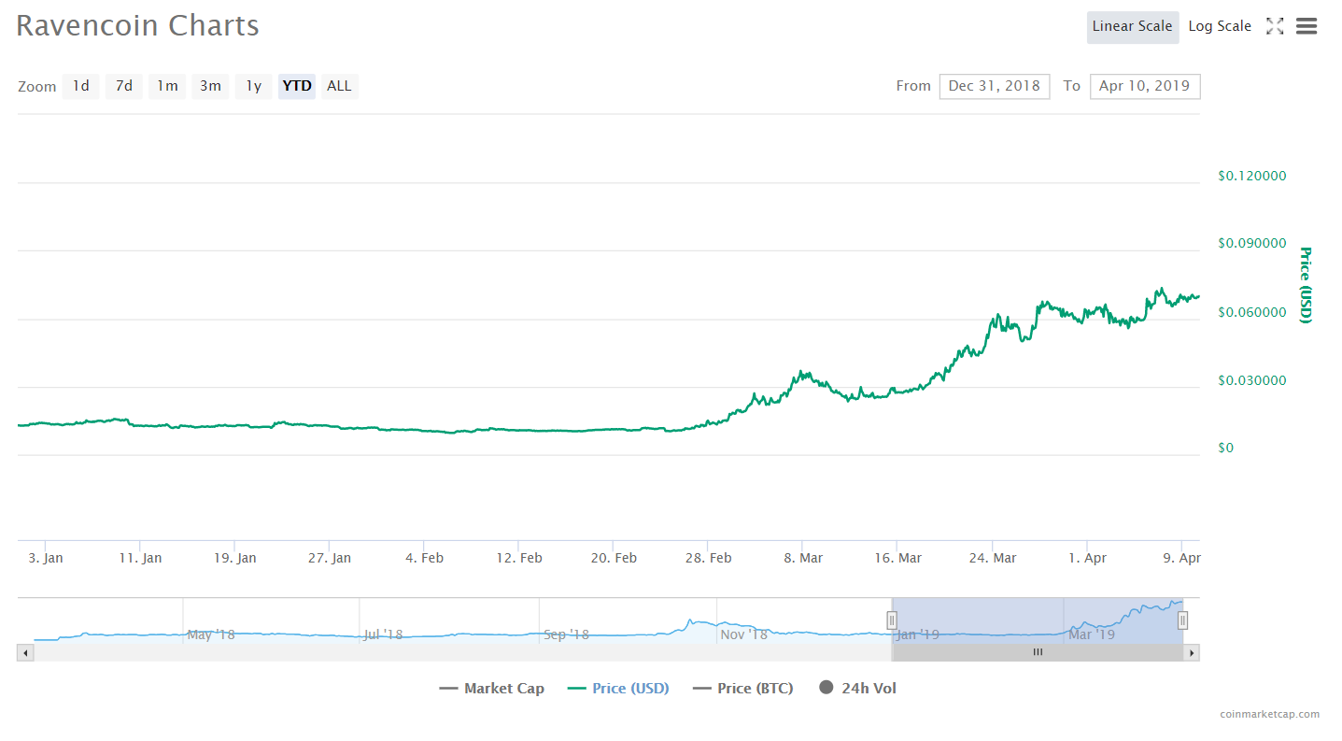
Task: Click the 28. Feb date axis label
Action: point(708,558)
